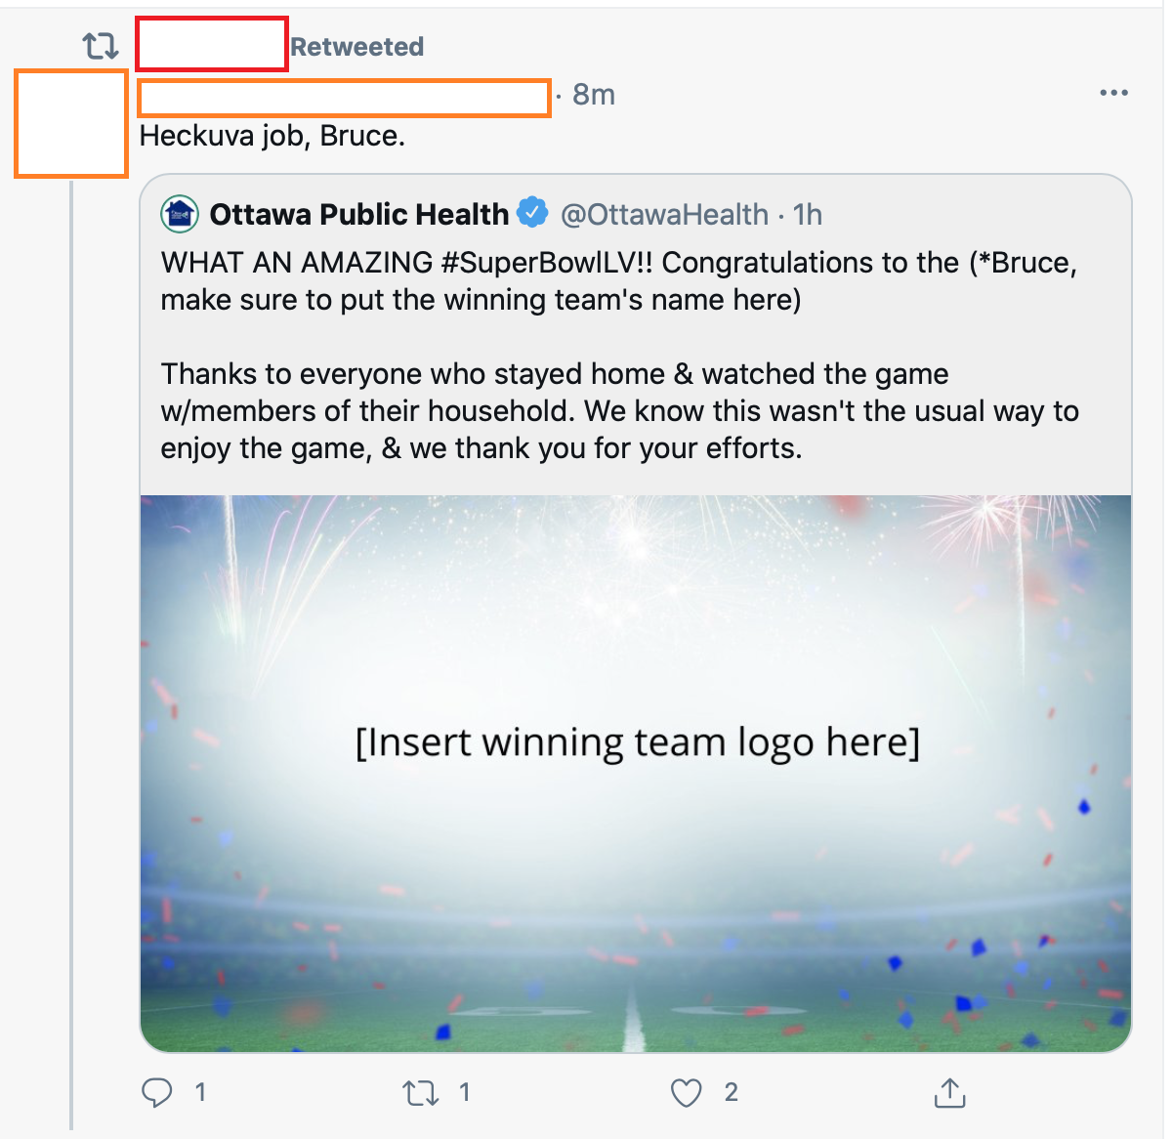Click the 8m tweet timestamp

tap(594, 95)
